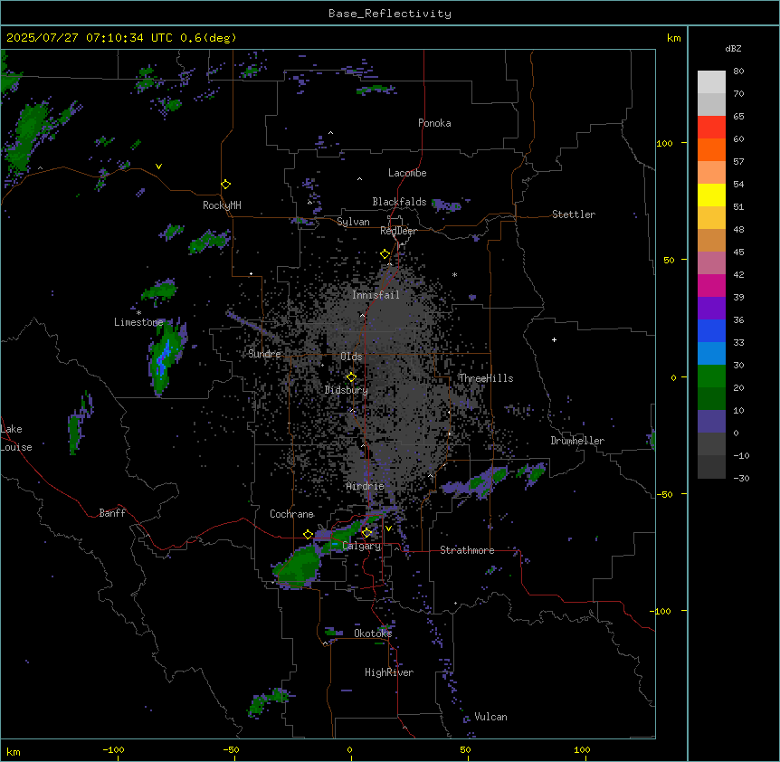780x762 pixels.
Task: Click the yellow diamond marker between Olds and Didsbury
Action: [x=351, y=377]
